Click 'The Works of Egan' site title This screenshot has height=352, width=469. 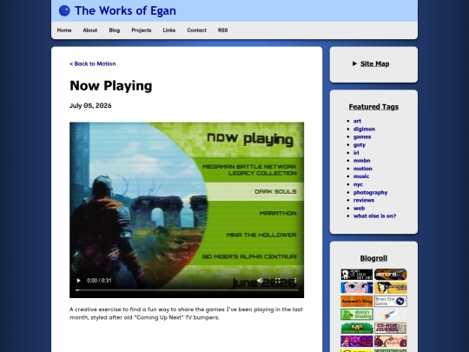pyautogui.click(x=125, y=10)
